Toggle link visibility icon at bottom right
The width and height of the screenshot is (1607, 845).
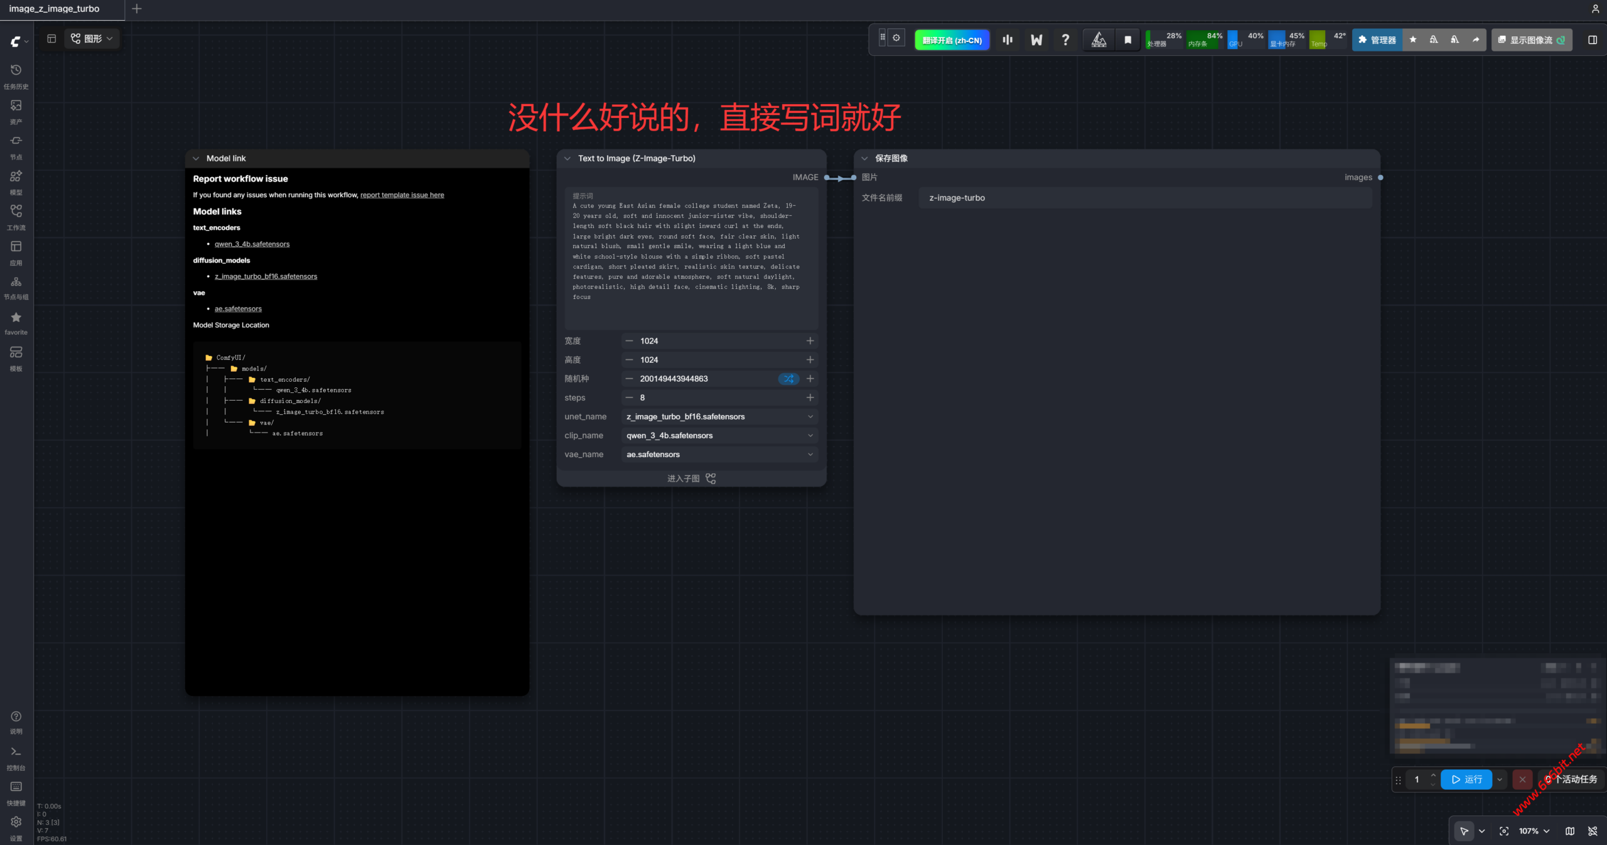coord(1593,831)
